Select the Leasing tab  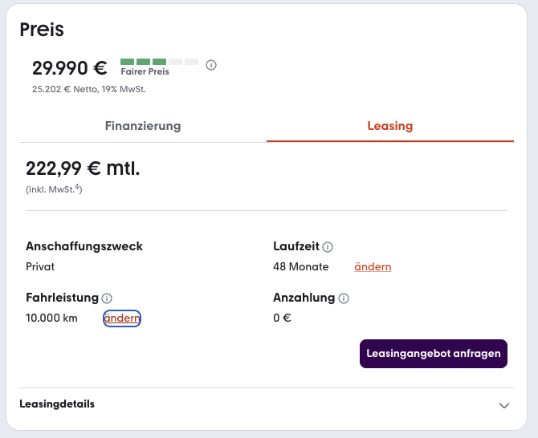point(390,126)
